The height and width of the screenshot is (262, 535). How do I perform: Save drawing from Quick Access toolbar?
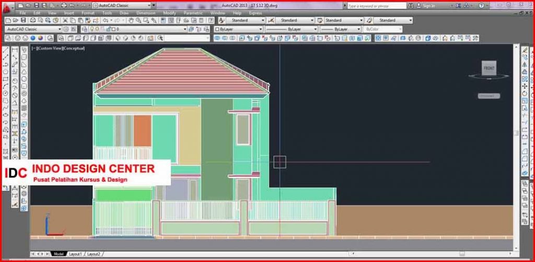[x=37, y=5]
